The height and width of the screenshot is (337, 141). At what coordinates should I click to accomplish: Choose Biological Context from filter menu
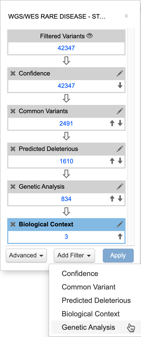[x=91, y=314]
